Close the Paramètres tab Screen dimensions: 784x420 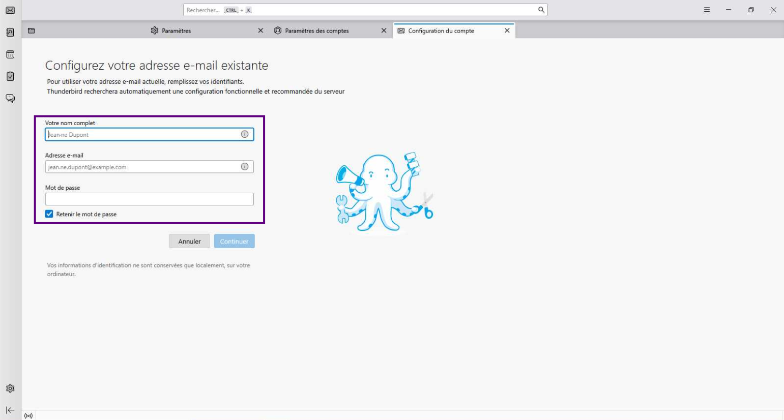click(x=260, y=31)
